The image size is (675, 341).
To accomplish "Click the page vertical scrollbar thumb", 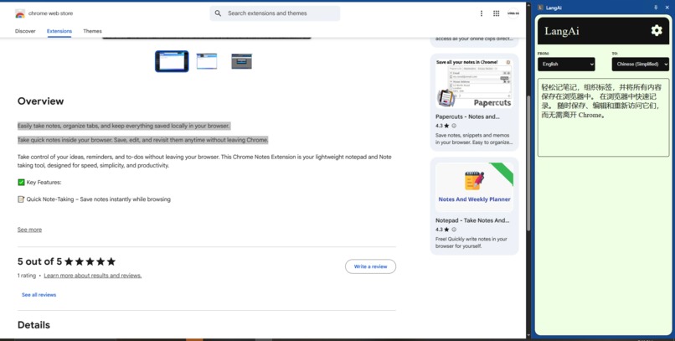I will (x=528, y=163).
